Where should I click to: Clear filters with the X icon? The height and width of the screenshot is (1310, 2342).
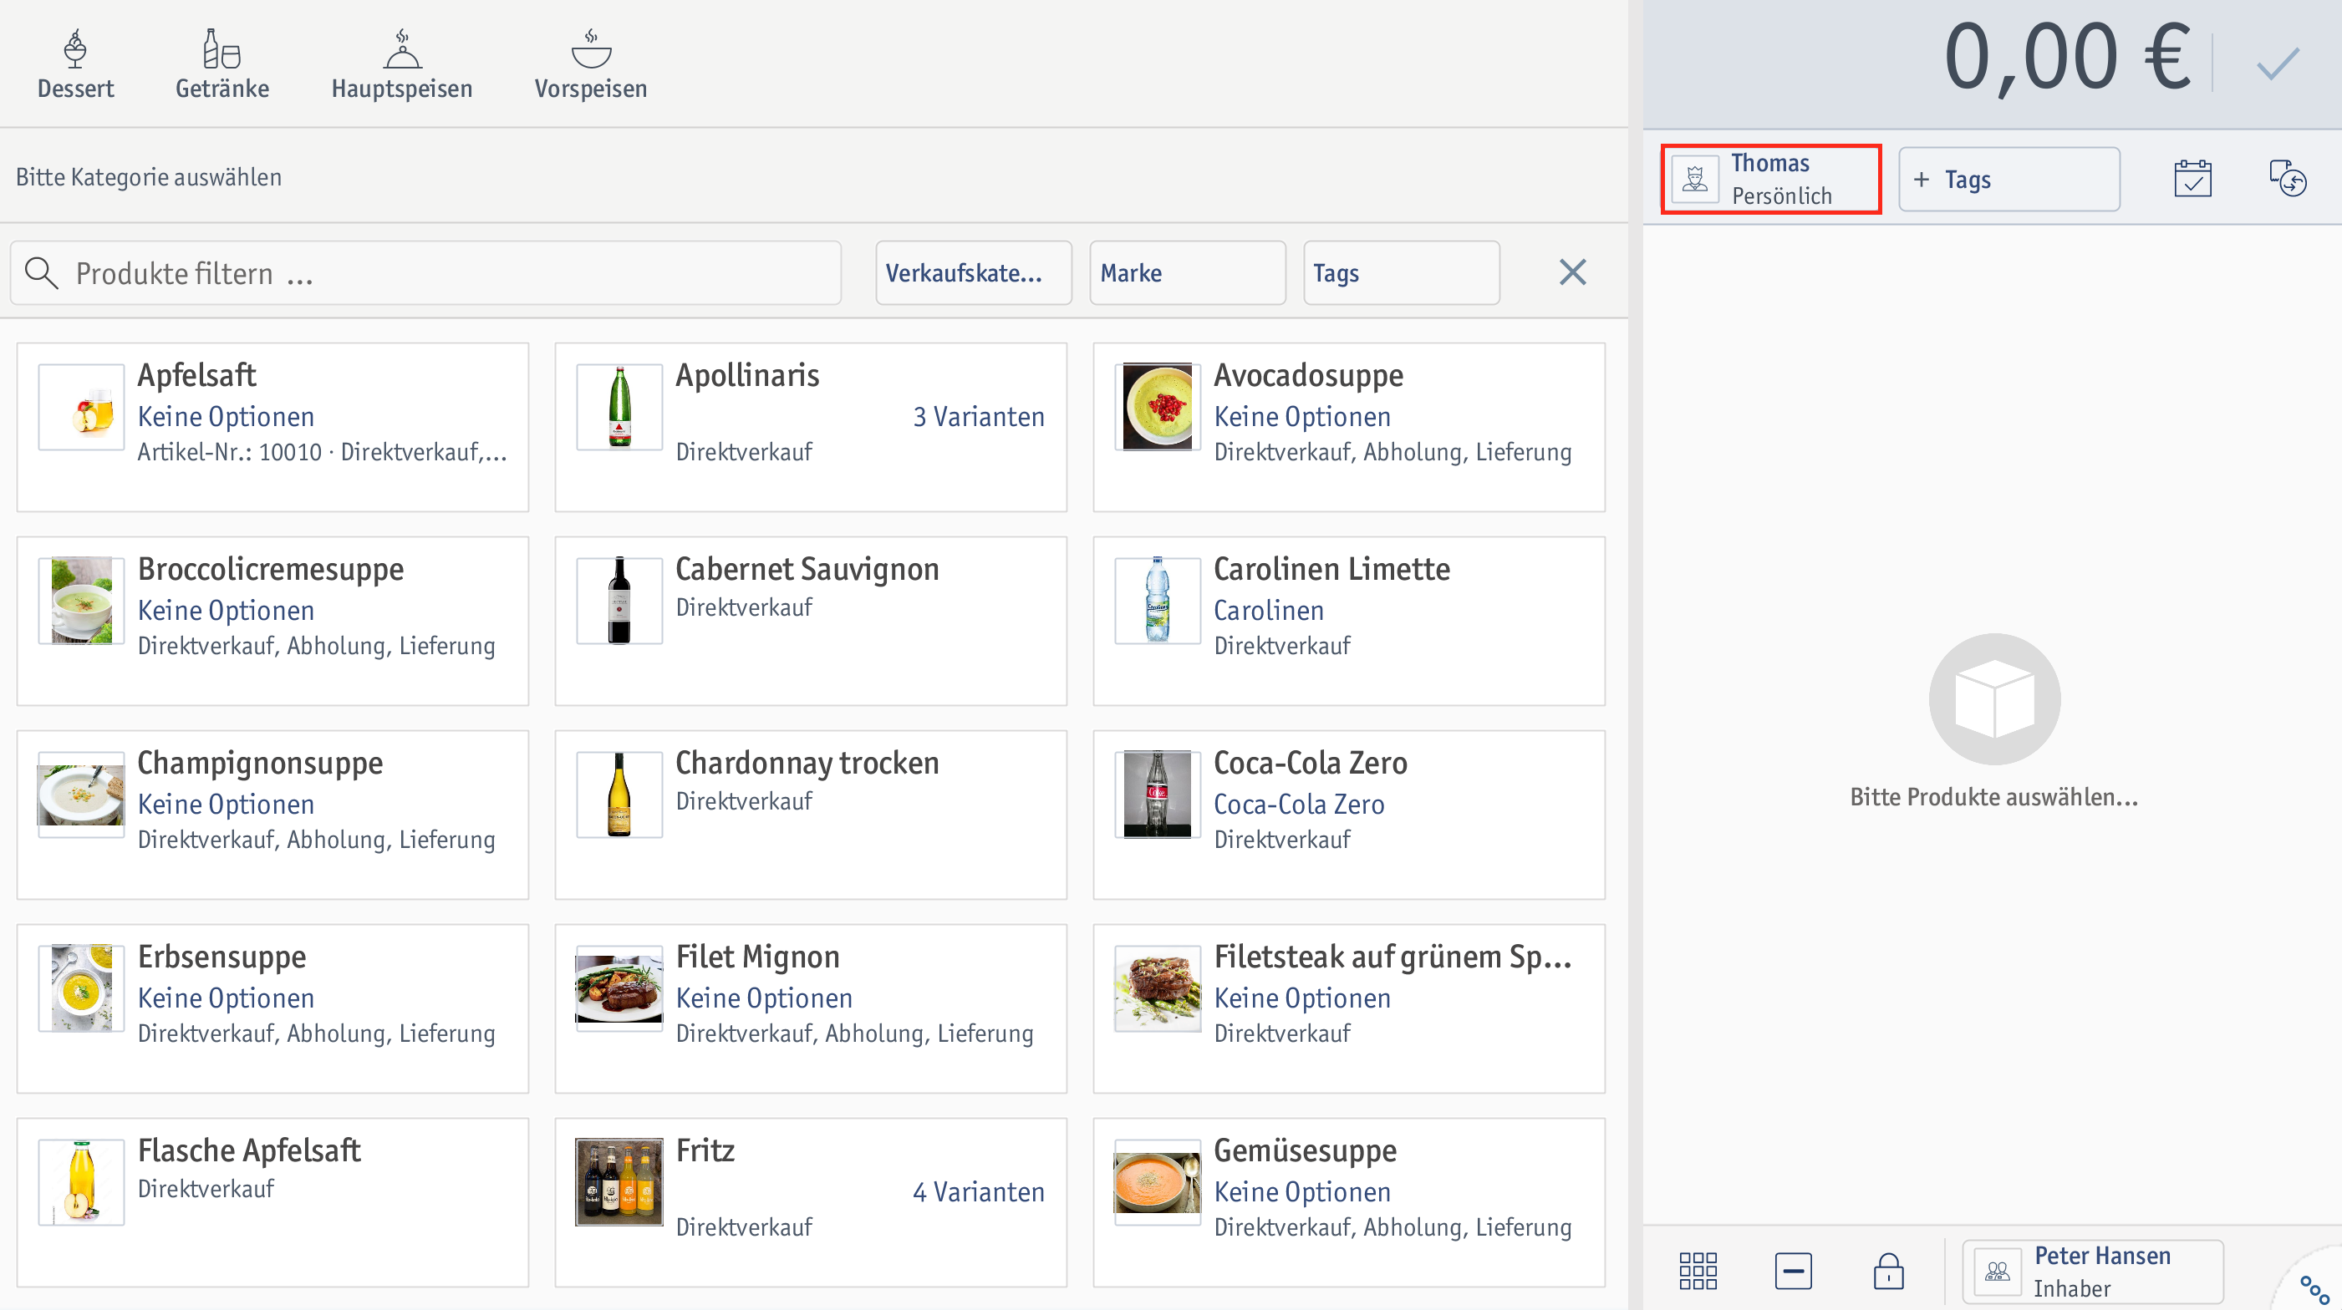[1572, 272]
